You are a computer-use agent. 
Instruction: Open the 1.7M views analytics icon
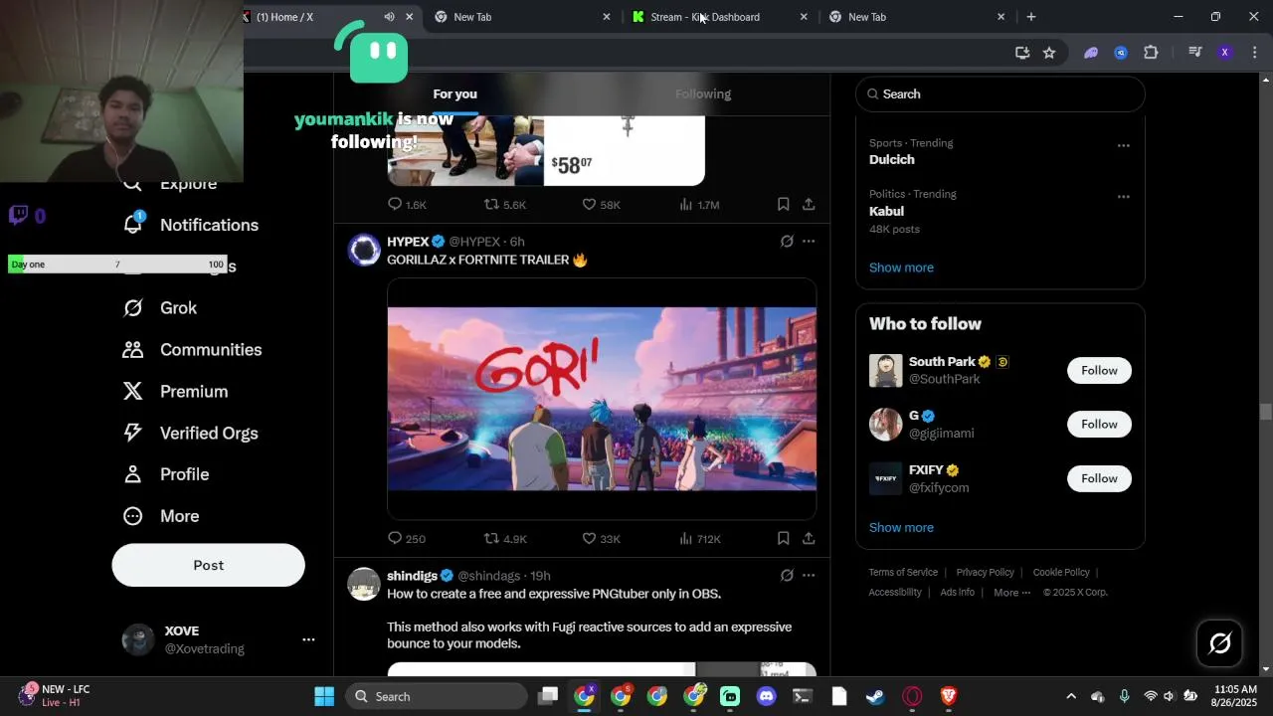tap(685, 204)
